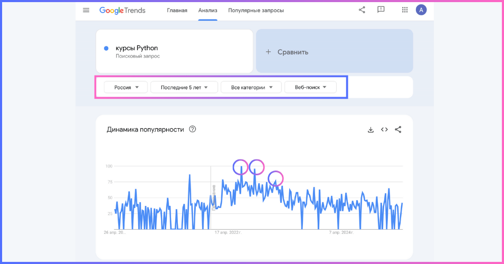Image resolution: width=504 pixels, height=264 pixels.
Task: Open the Google apps grid
Action: pyautogui.click(x=405, y=10)
